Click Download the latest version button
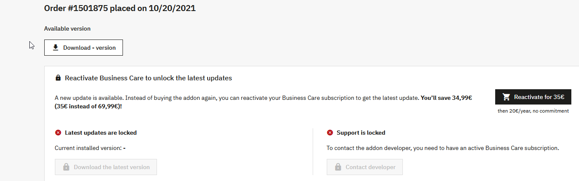 [106, 167]
